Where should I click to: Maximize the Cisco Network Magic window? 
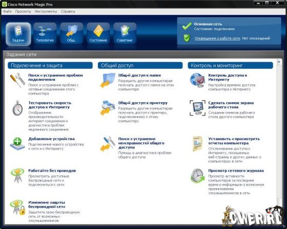pos(267,3)
